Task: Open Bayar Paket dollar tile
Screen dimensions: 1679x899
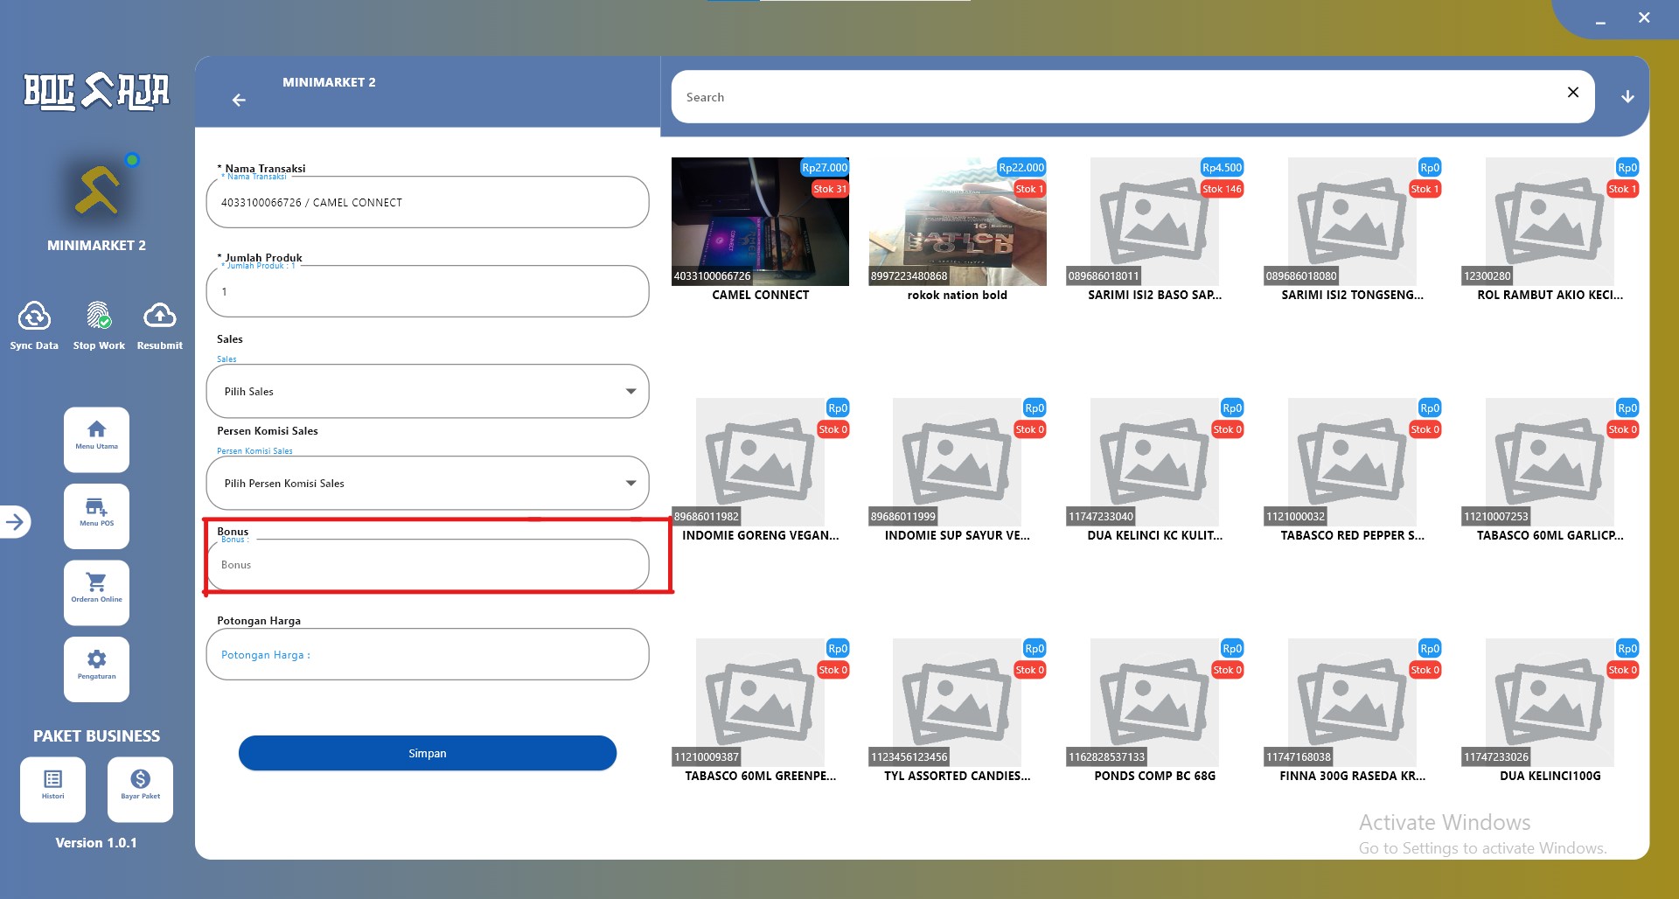Action: pyautogui.click(x=140, y=789)
